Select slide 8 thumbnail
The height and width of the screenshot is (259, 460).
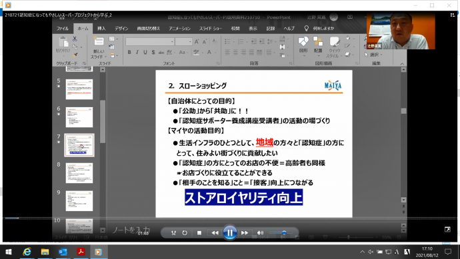(79, 173)
